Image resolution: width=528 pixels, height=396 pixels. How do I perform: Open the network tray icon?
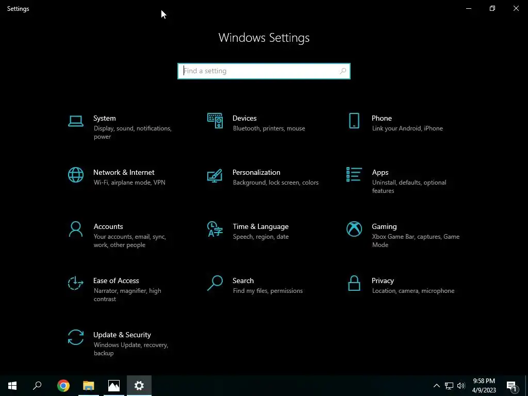tap(449, 386)
